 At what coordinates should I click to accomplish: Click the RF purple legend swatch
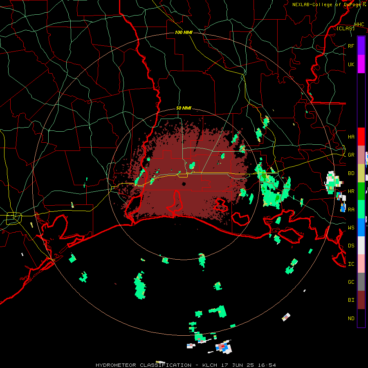361,46
